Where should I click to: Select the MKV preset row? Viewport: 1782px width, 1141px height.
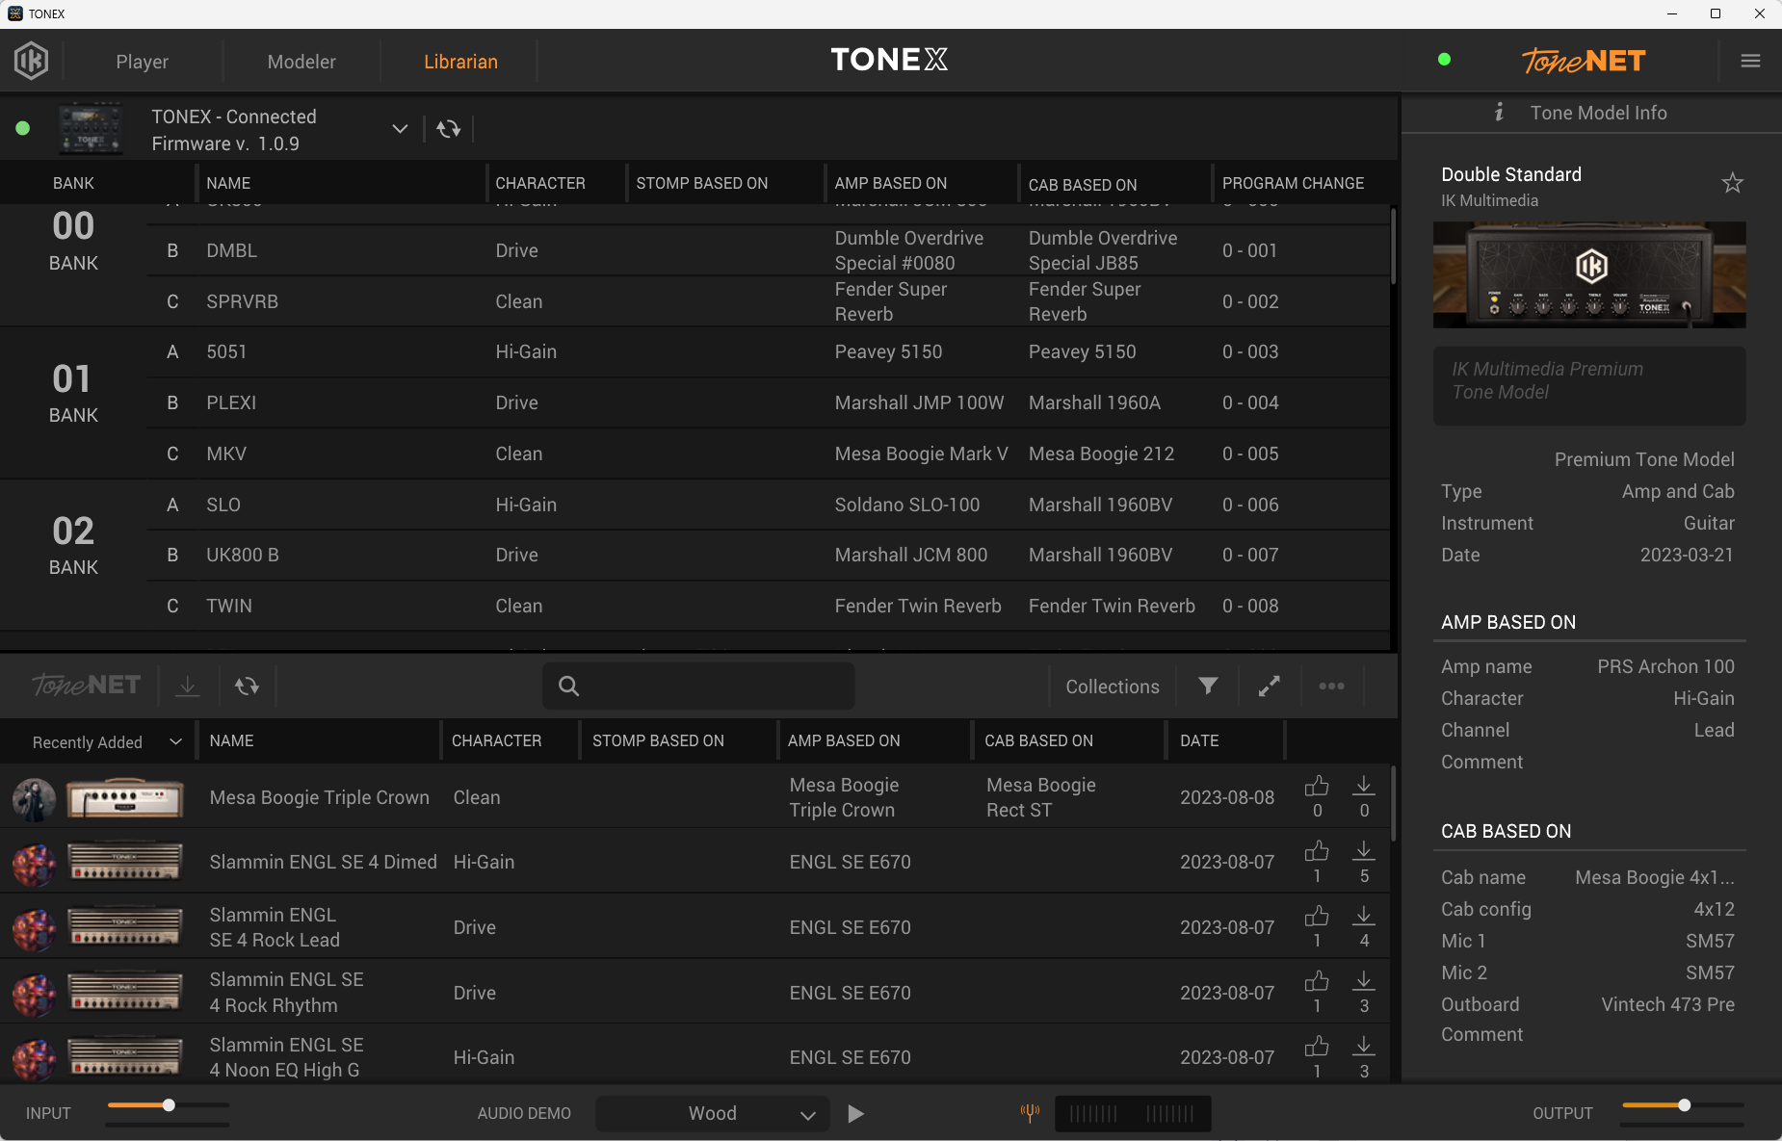[x=768, y=454]
